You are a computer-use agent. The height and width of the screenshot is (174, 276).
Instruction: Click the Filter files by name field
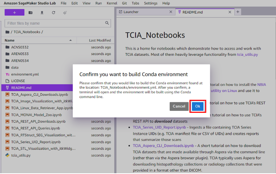58,23
